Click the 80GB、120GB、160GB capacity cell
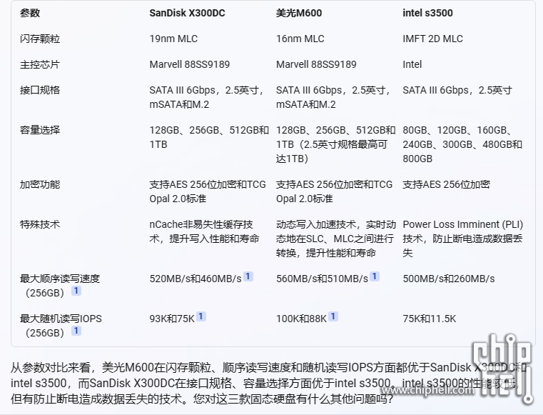This screenshot has width=543, height=415. click(462, 144)
